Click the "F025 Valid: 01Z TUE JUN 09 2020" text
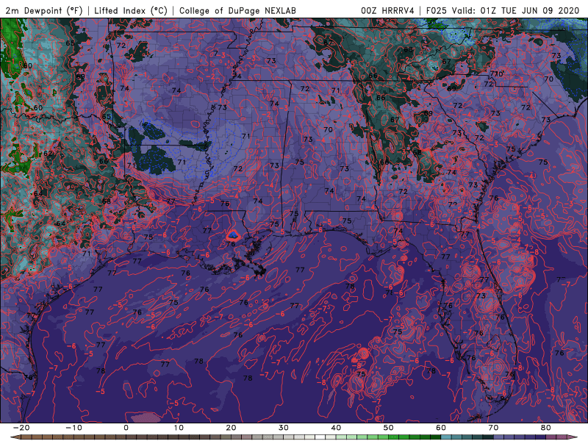This screenshot has width=588, height=441. [x=503, y=10]
